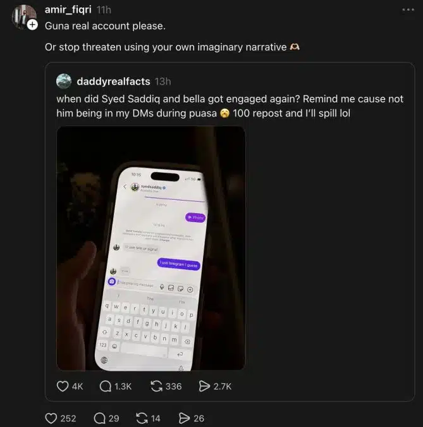The image size is (423, 427).
Task: Share amir_fiqri's post via send icon
Action: tap(184, 418)
